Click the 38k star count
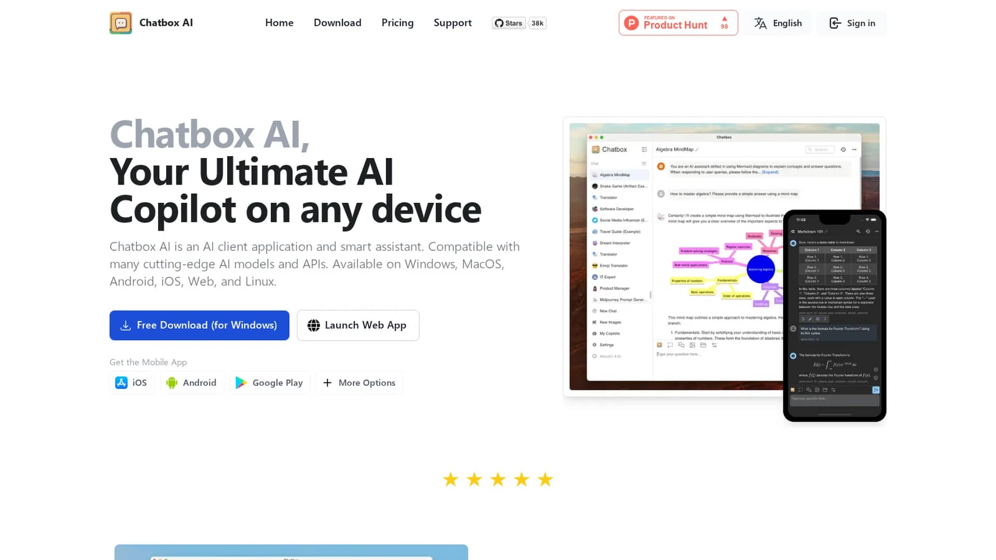 [x=537, y=23]
